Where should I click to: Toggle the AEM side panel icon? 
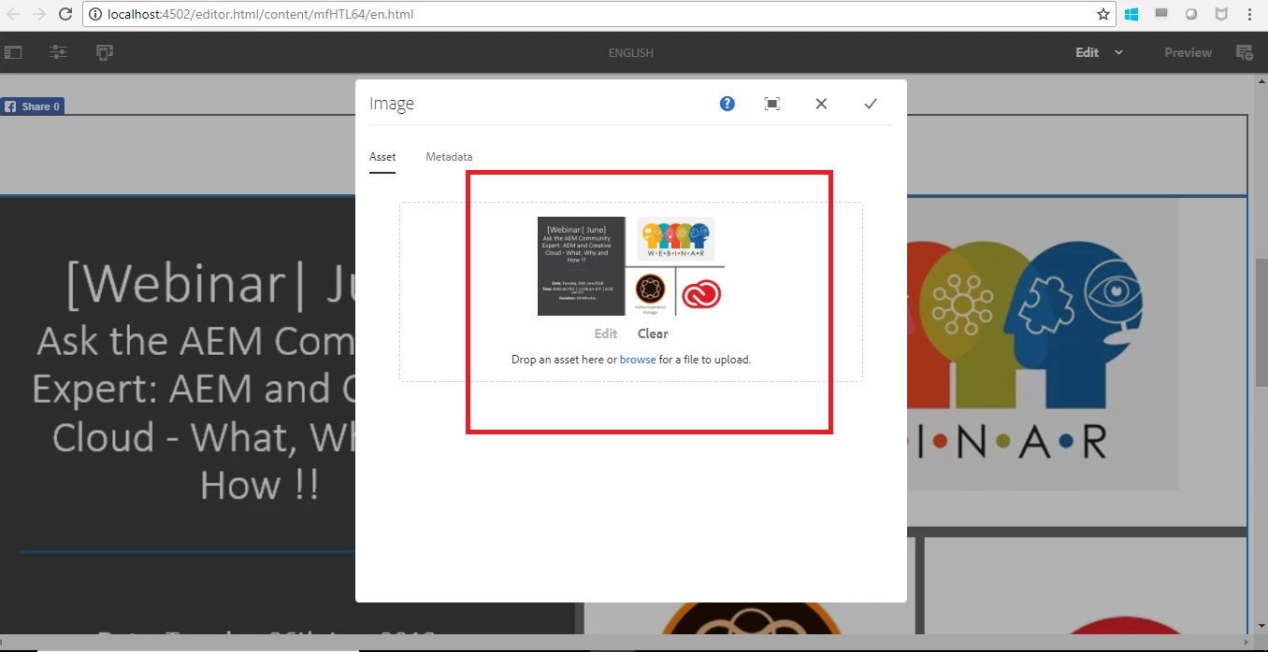[x=12, y=52]
